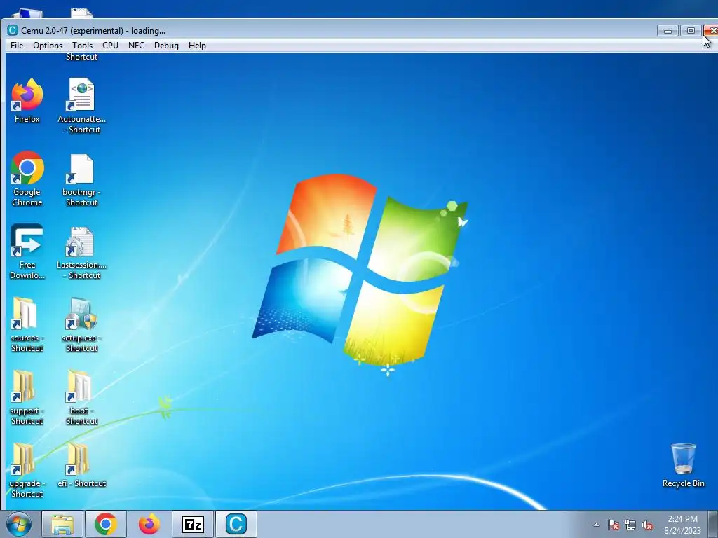Minimize the Cemu window
This screenshot has height=538, width=718.
click(668, 31)
